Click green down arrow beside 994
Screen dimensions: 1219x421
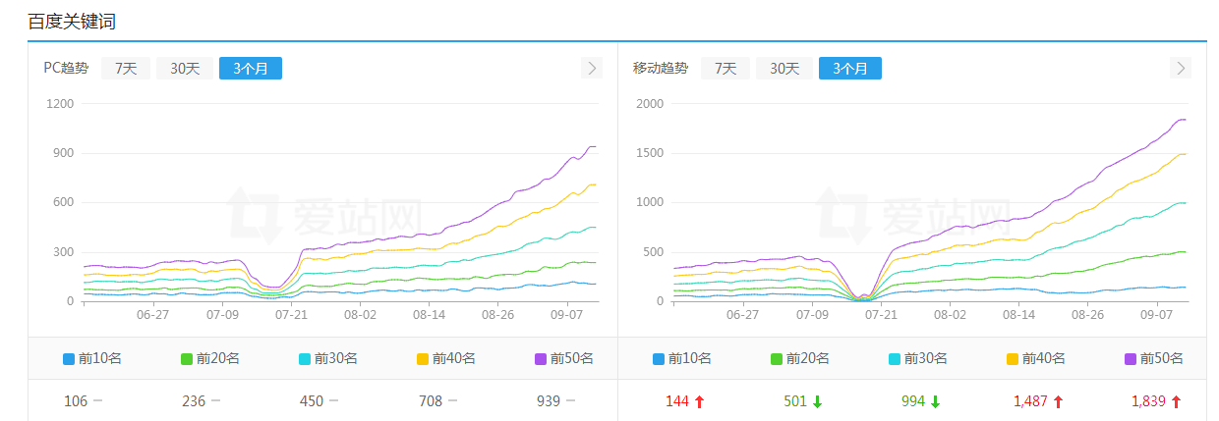coord(935,401)
